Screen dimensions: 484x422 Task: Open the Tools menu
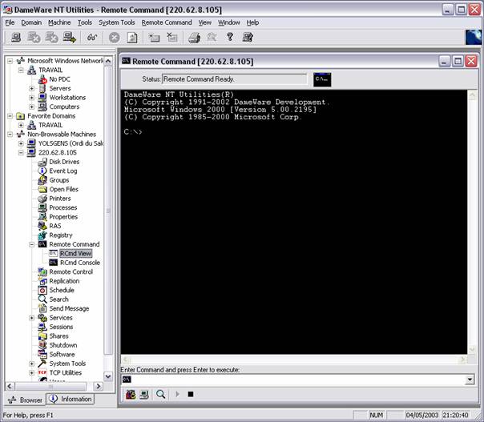coord(85,22)
